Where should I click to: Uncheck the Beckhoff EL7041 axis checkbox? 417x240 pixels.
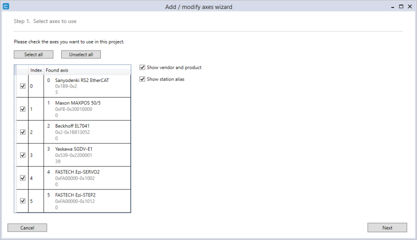[23, 132]
